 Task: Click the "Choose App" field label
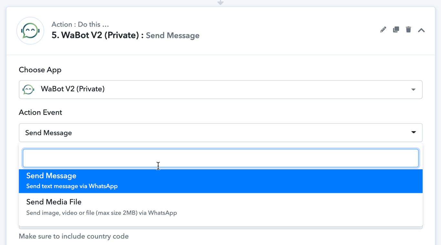pos(40,70)
